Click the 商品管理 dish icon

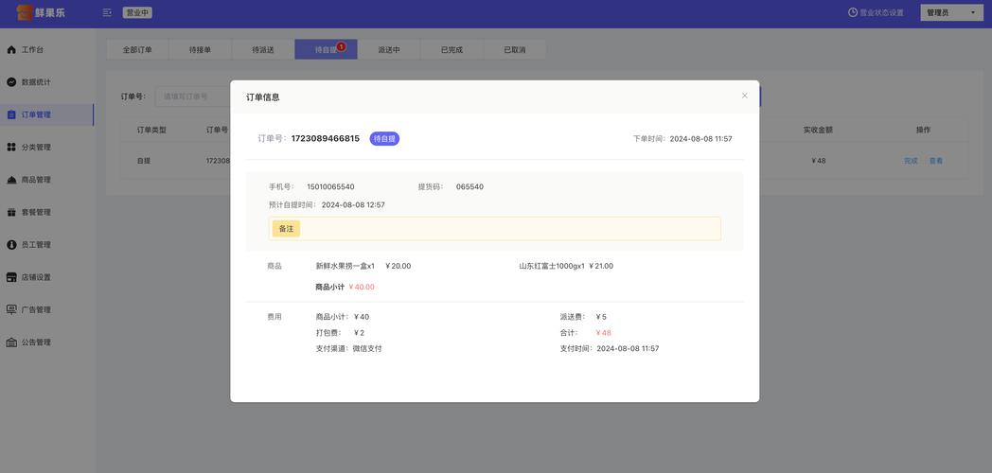click(x=11, y=180)
